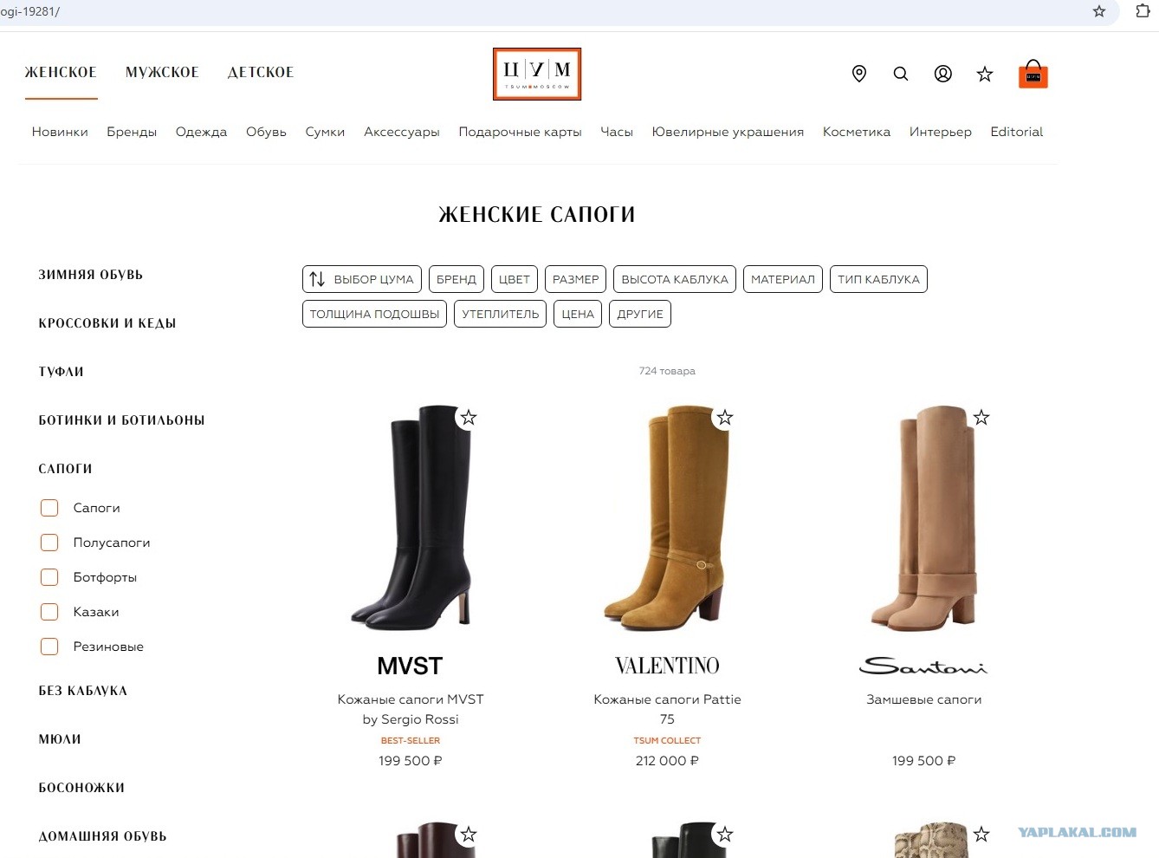Viewport: 1159px width, 858px height.
Task: Check the Полусапоги filter checkbox
Action: [49, 543]
